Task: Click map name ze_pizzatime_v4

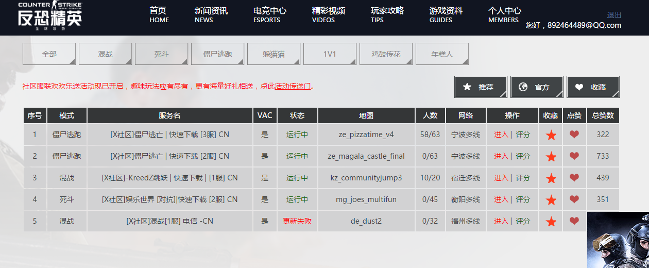Action: point(366,135)
